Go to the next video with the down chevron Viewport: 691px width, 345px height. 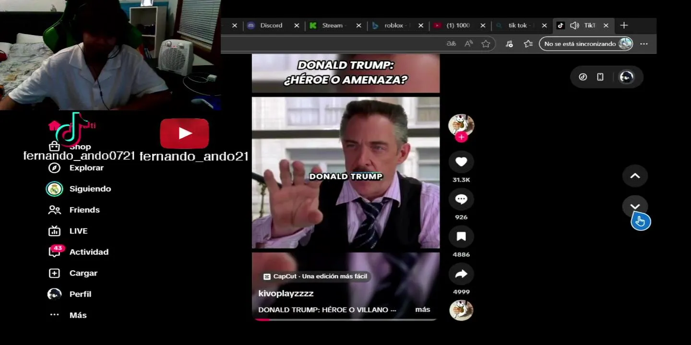[x=635, y=207]
